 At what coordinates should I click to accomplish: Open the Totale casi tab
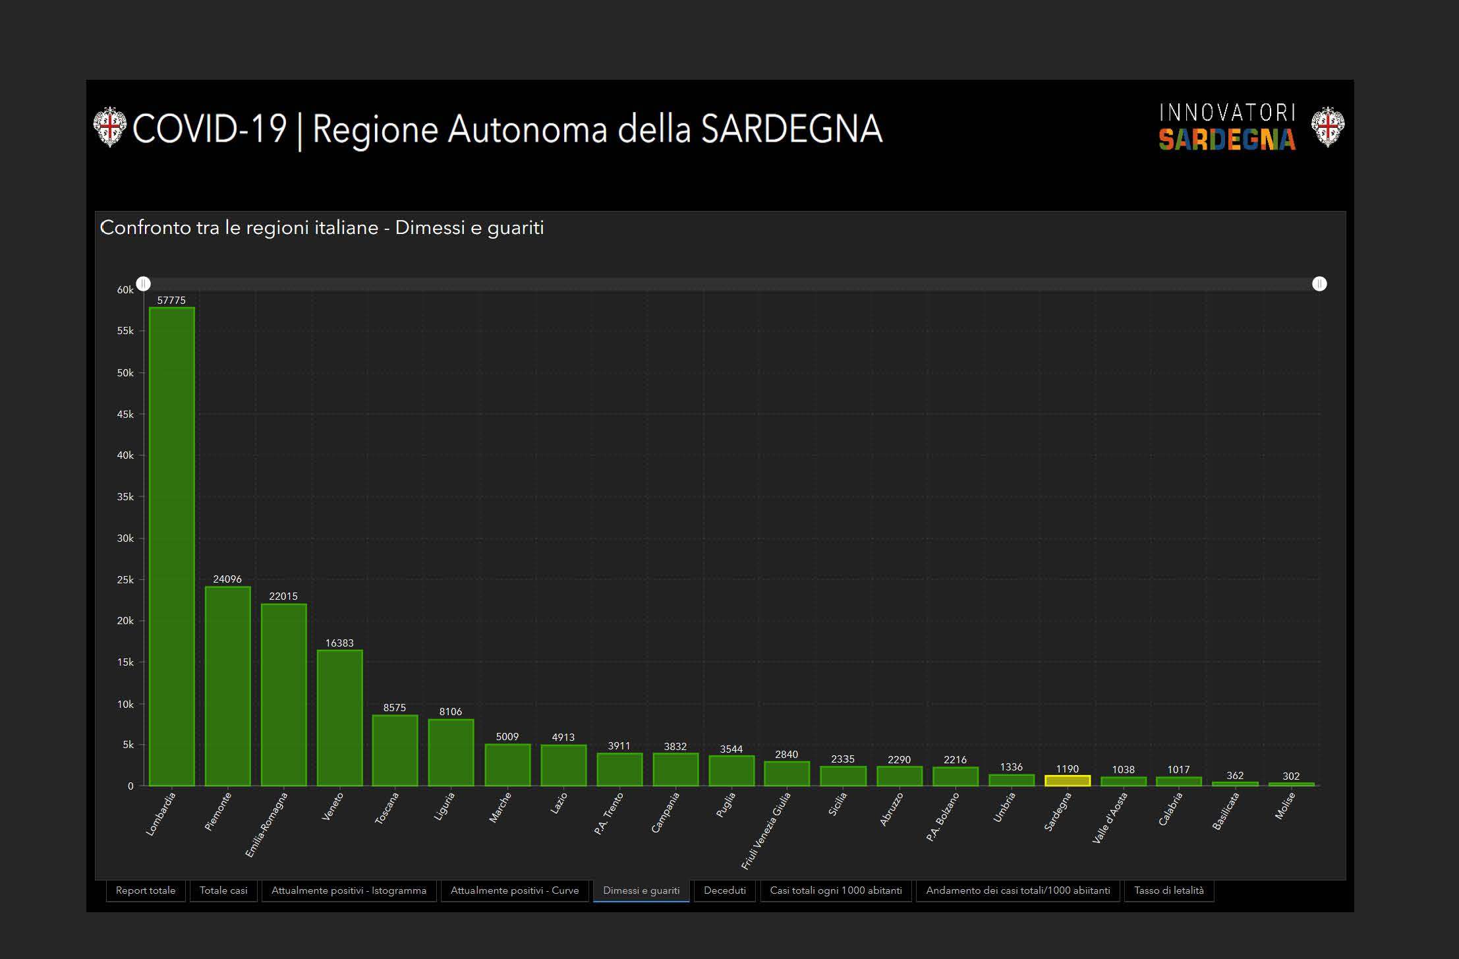pos(223,890)
